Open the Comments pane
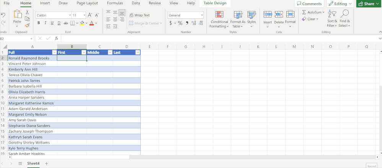Image resolution: width=382 pixels, height=168 pixels. 309,4
